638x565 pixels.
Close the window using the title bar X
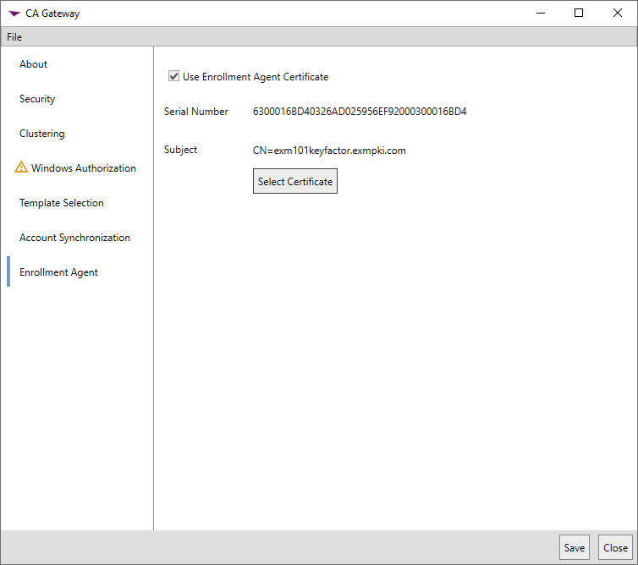click(x=618, y=13)
